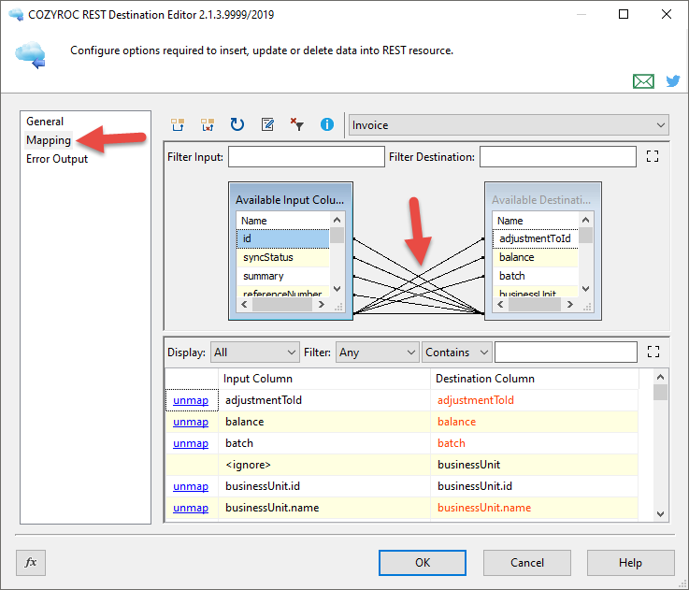The image size is (689, 590).
Task: Click the Help button
Action: pyautogui.click(x=630, y=563)
